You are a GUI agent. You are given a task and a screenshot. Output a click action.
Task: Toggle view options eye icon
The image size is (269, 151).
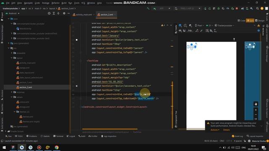coord(180,31)
